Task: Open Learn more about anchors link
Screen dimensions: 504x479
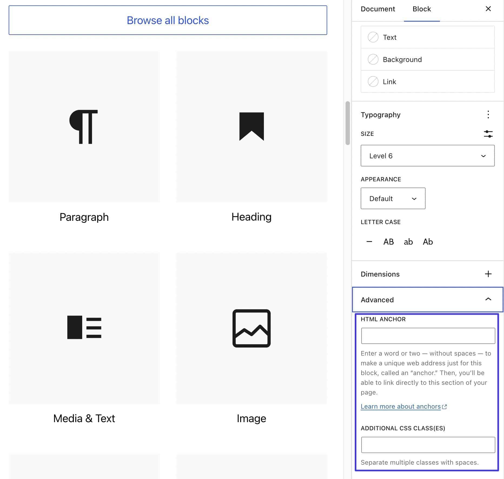Action: (x=401, y=406)
